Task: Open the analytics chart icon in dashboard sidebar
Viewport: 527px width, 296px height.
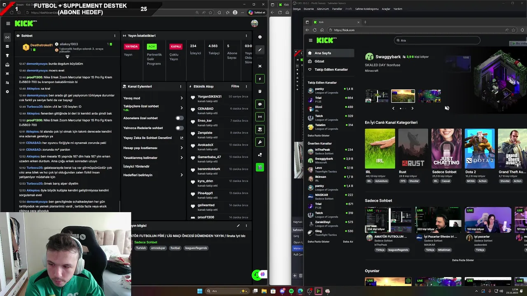Action: [x=7, y=46]
